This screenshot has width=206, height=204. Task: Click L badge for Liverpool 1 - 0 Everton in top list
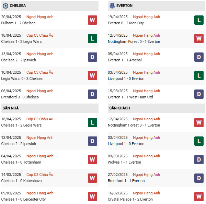pos(199,76)
